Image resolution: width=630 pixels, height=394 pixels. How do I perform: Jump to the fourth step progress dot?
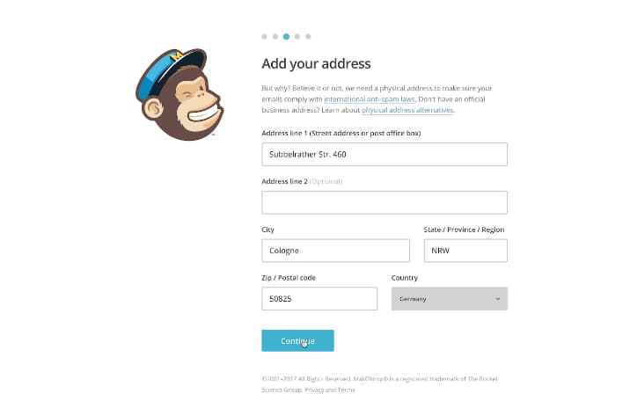(x=297, y=37)
